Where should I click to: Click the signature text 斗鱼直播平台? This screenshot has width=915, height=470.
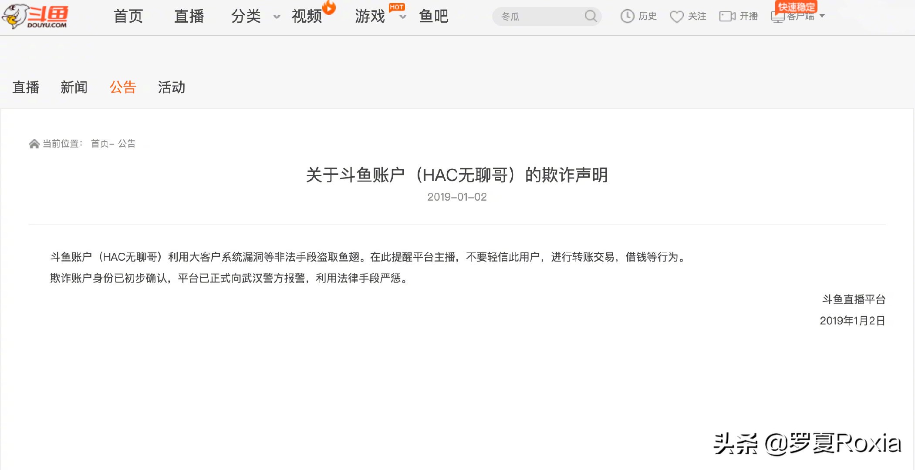[854, 299]
